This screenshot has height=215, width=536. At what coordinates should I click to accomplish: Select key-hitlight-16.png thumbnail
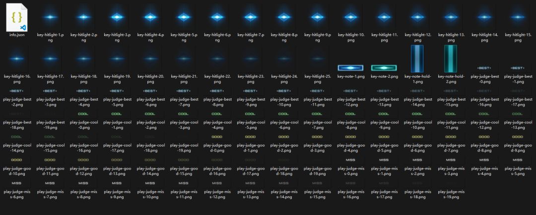pyautogui.click(x=17, y=58)
